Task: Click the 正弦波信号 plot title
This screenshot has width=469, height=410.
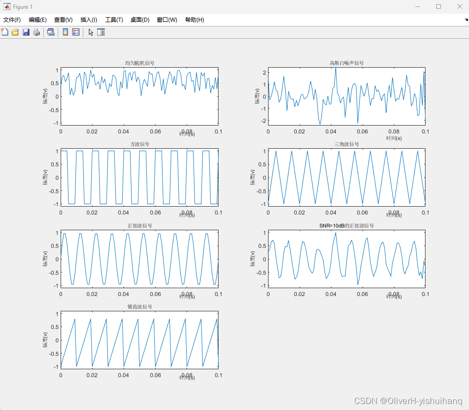Action: 140,225
